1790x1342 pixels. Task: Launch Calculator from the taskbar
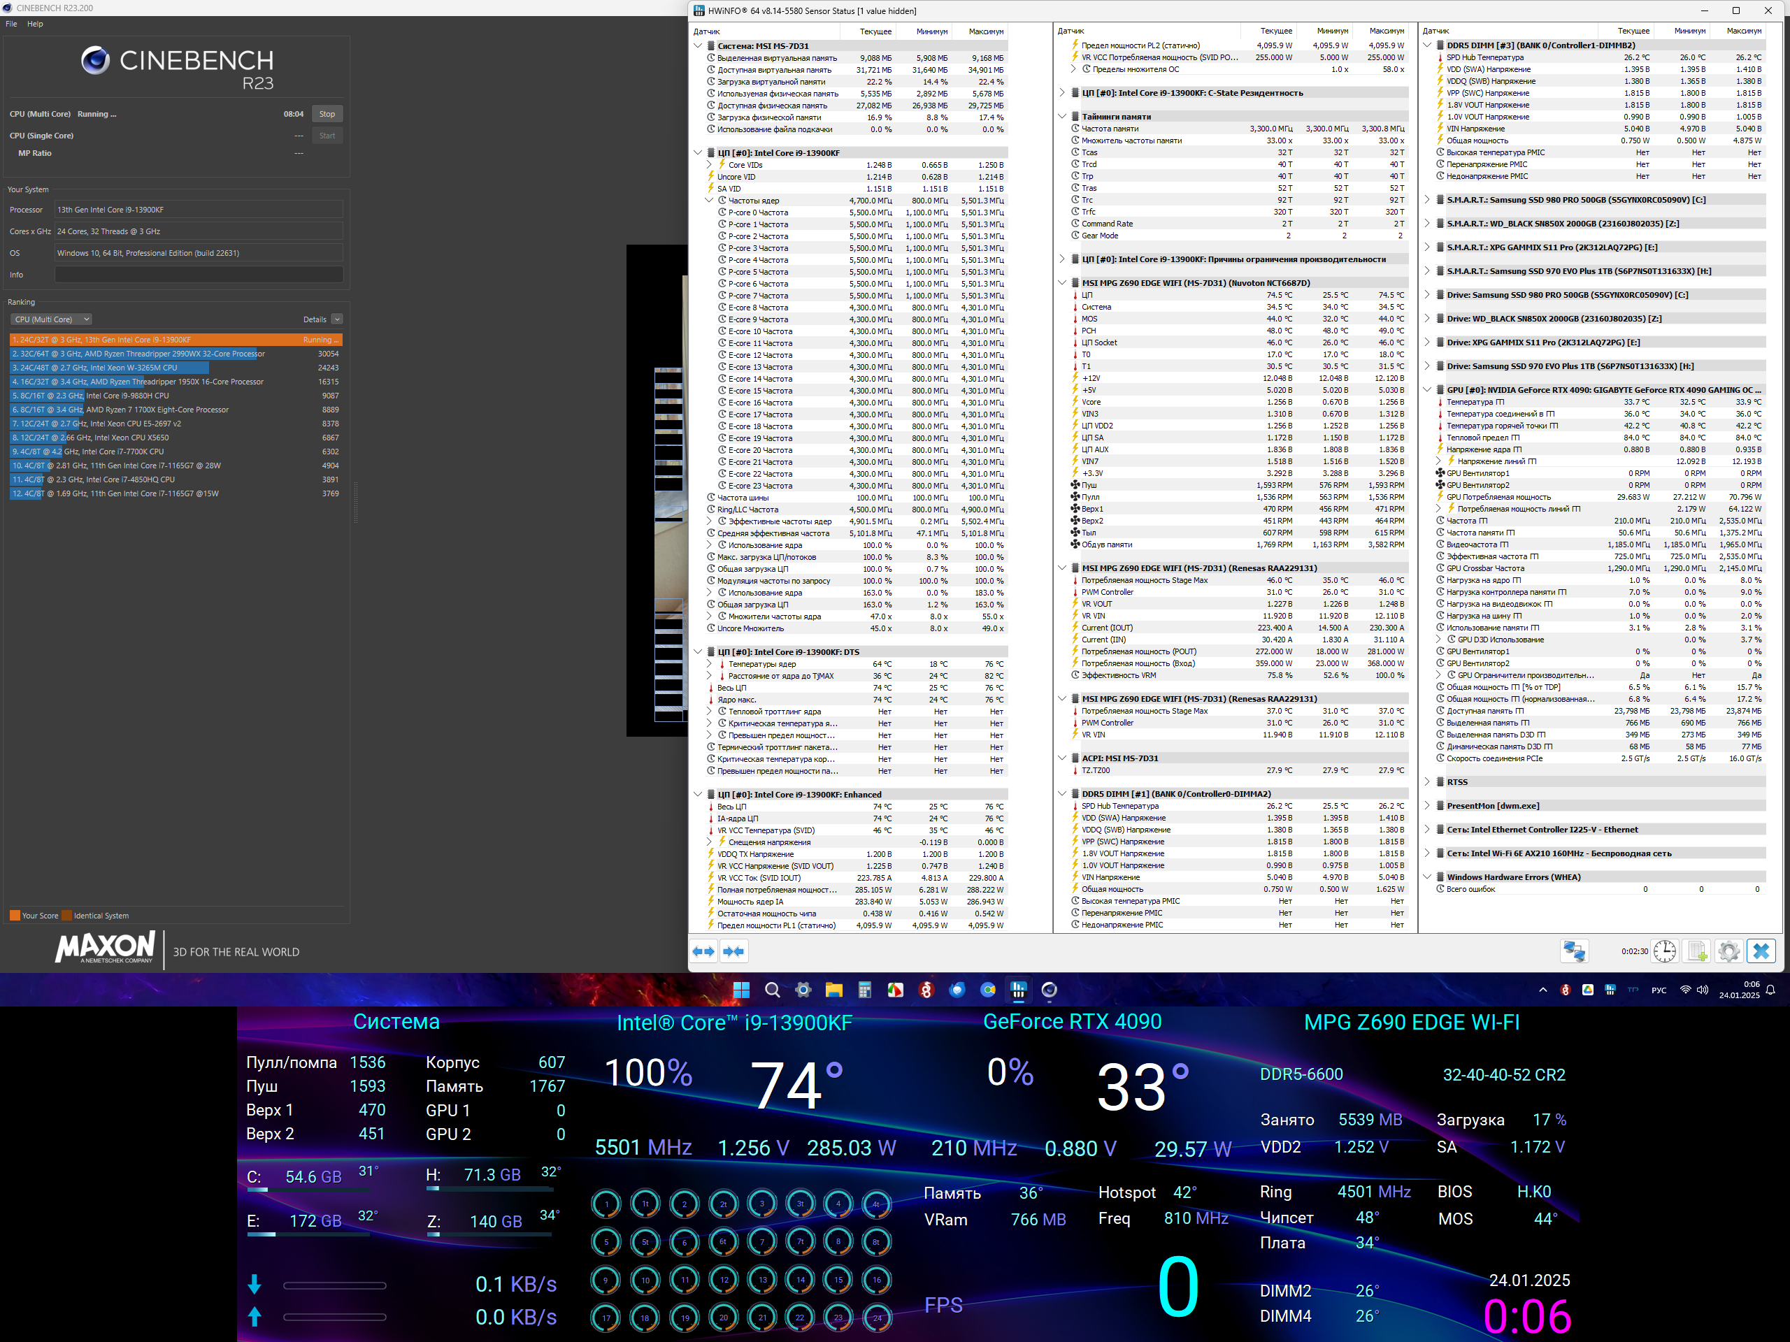[x=864, y=990]
